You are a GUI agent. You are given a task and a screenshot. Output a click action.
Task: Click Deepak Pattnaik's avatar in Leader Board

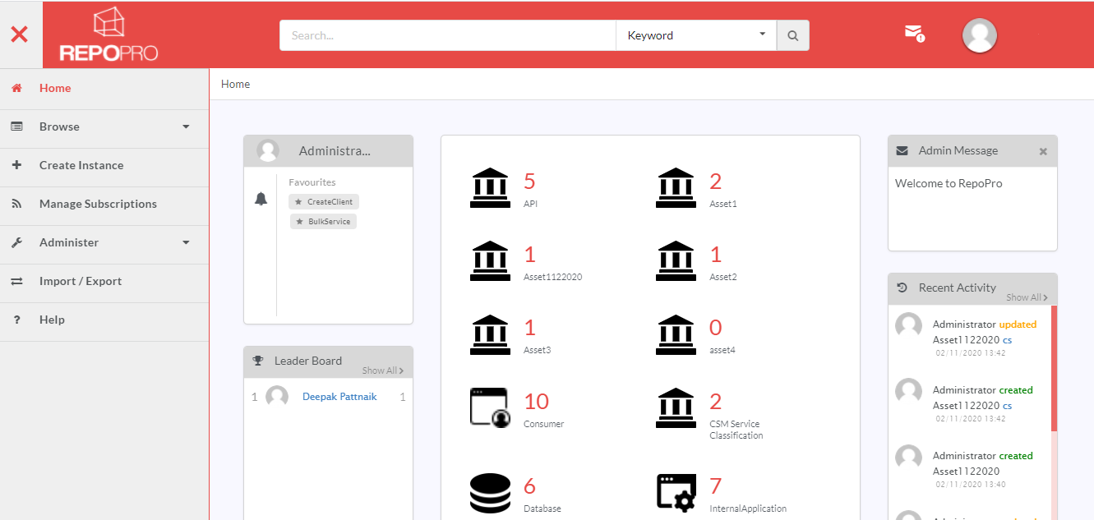pos(277,397)
